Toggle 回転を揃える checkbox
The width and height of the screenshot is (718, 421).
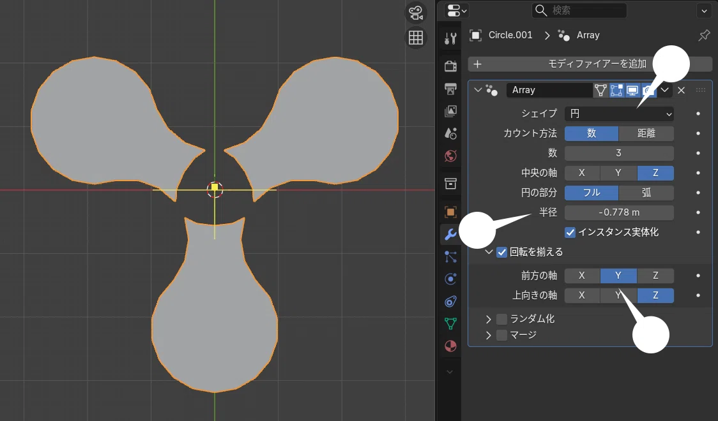pyautogui.click(x=502, y=252)
